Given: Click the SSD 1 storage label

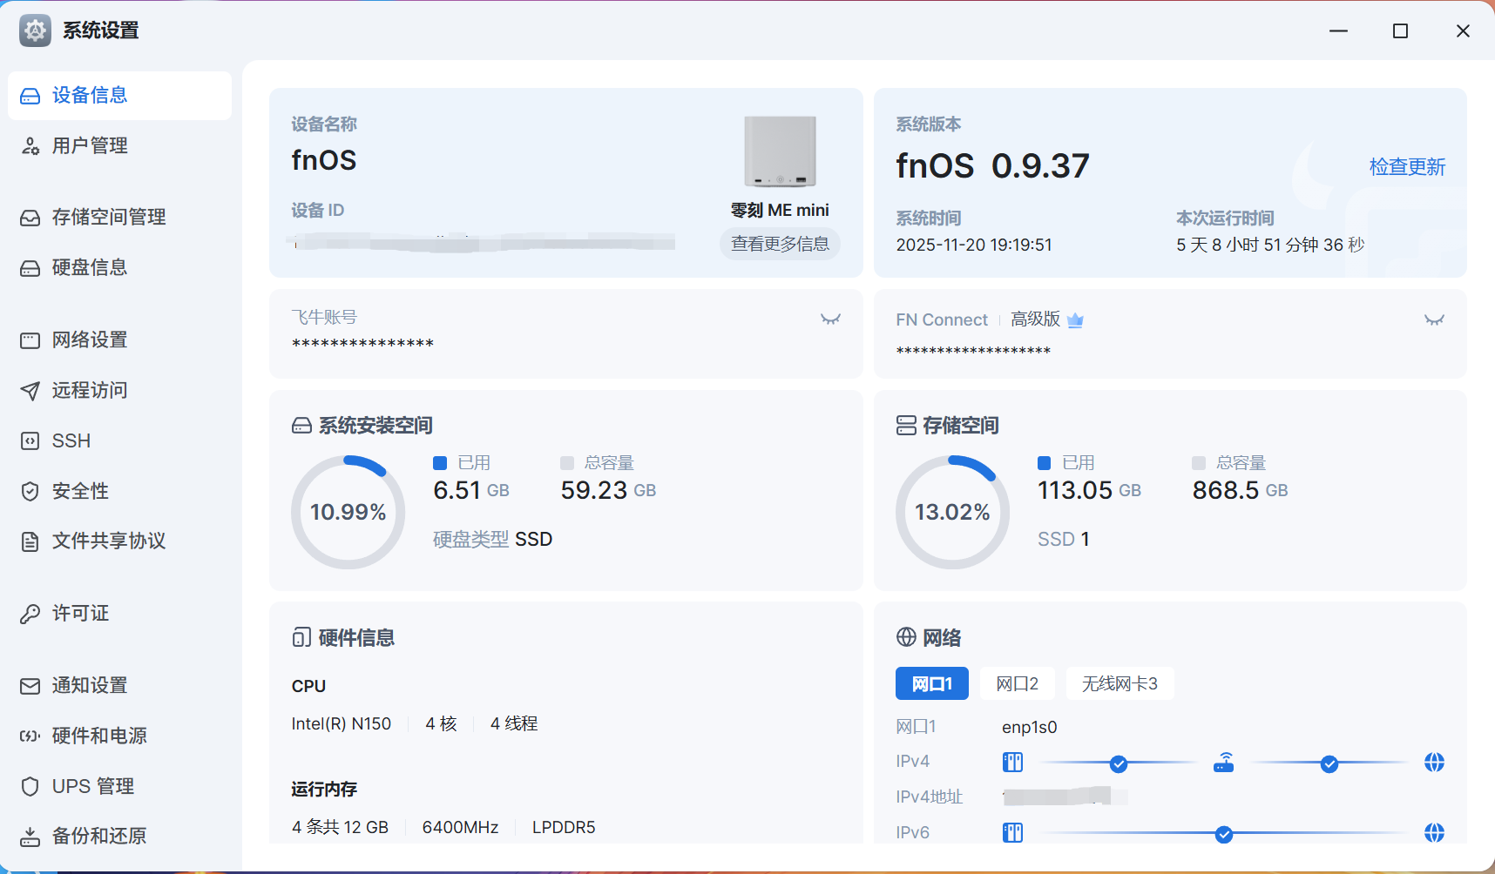Looking at the screenshot, I should point(1064,540).
